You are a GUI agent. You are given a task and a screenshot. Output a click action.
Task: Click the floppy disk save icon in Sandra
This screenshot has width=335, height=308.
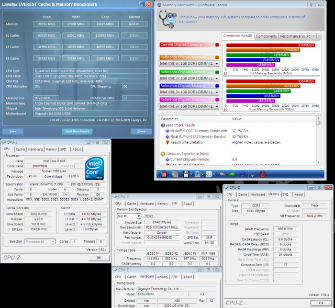click(186, 174)
